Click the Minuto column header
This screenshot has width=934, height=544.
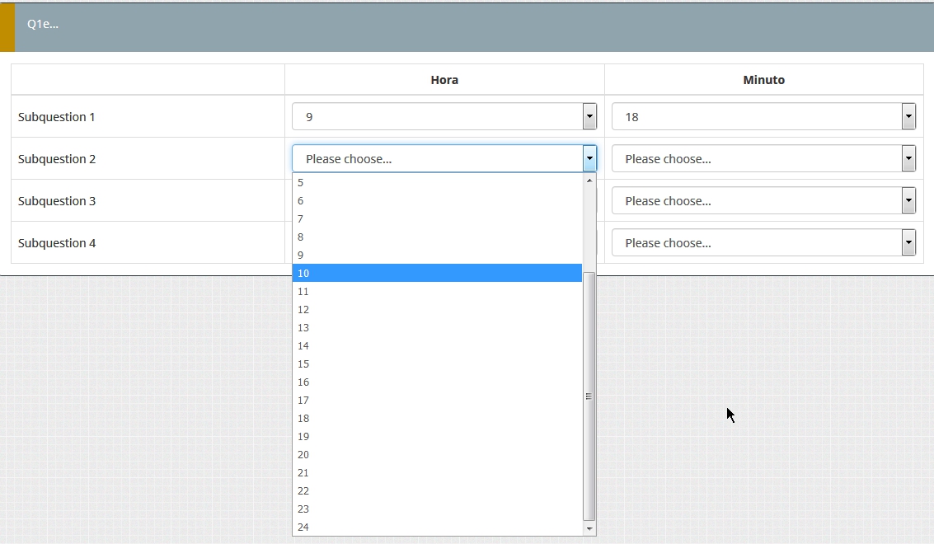click(x=763, y=80)
